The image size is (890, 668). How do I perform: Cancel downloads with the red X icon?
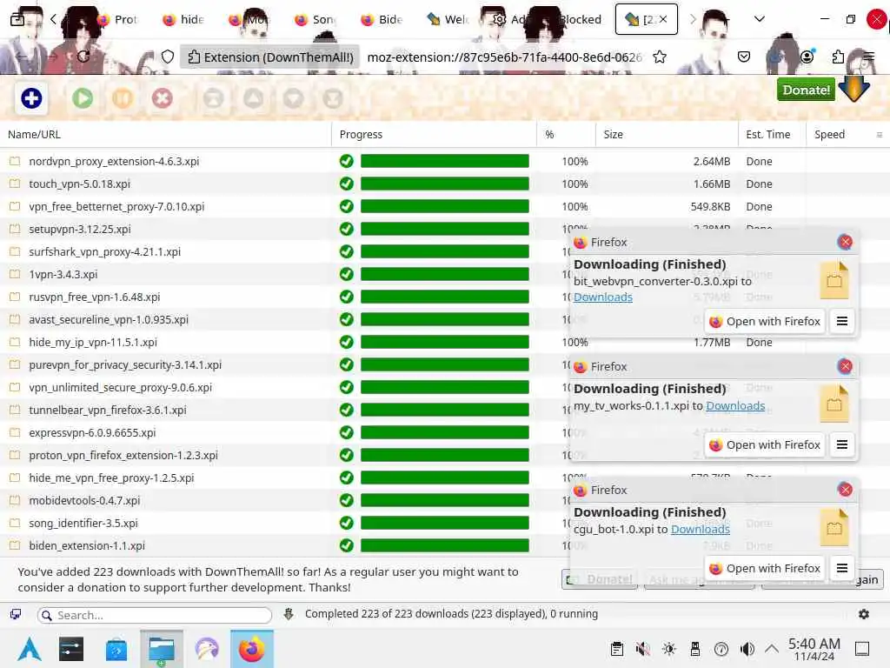(x=162, y=98)
